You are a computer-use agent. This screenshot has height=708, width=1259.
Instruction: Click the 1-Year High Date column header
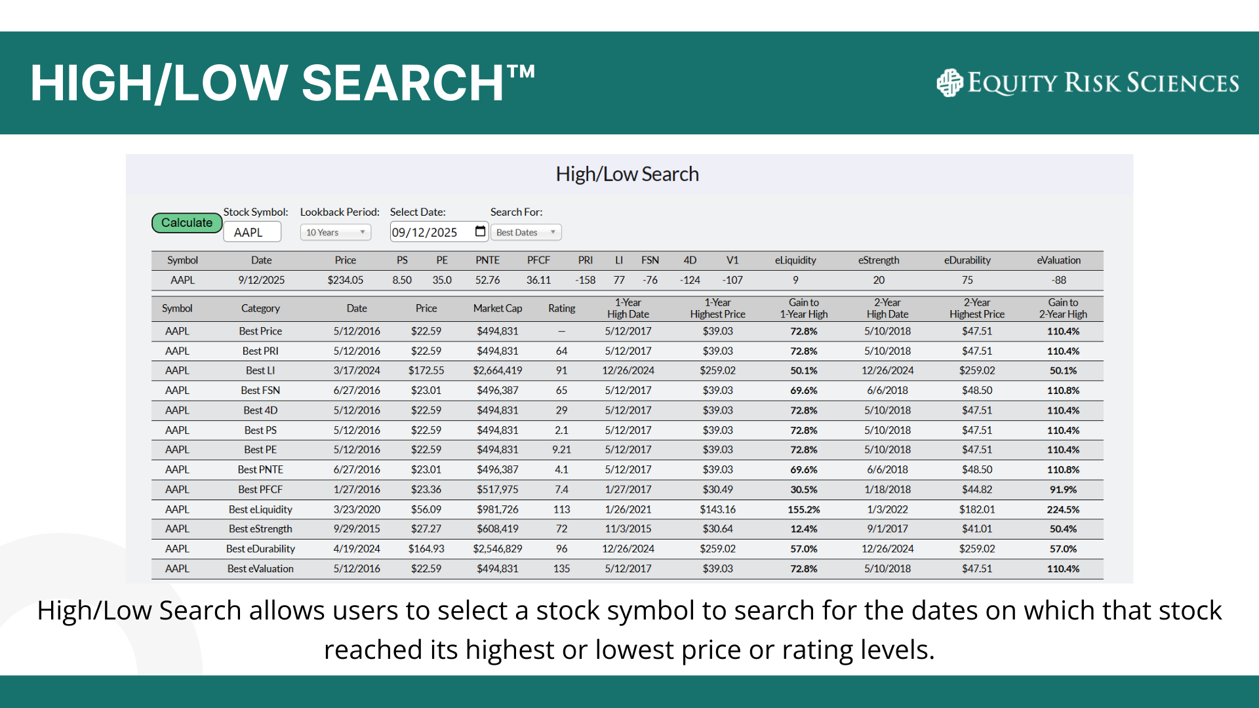point(628,308)
